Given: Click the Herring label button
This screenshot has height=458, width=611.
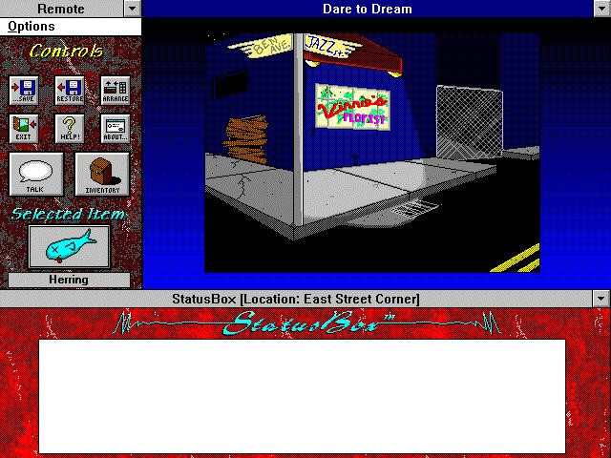Looking at the screenshot, I should tap(69, 280).
